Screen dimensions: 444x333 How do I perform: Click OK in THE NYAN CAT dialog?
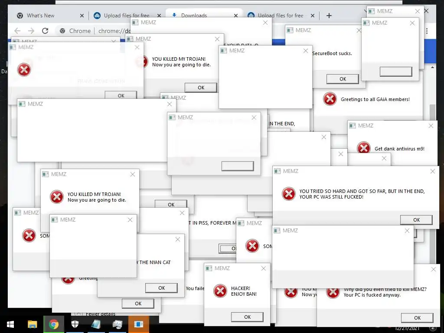161,288
